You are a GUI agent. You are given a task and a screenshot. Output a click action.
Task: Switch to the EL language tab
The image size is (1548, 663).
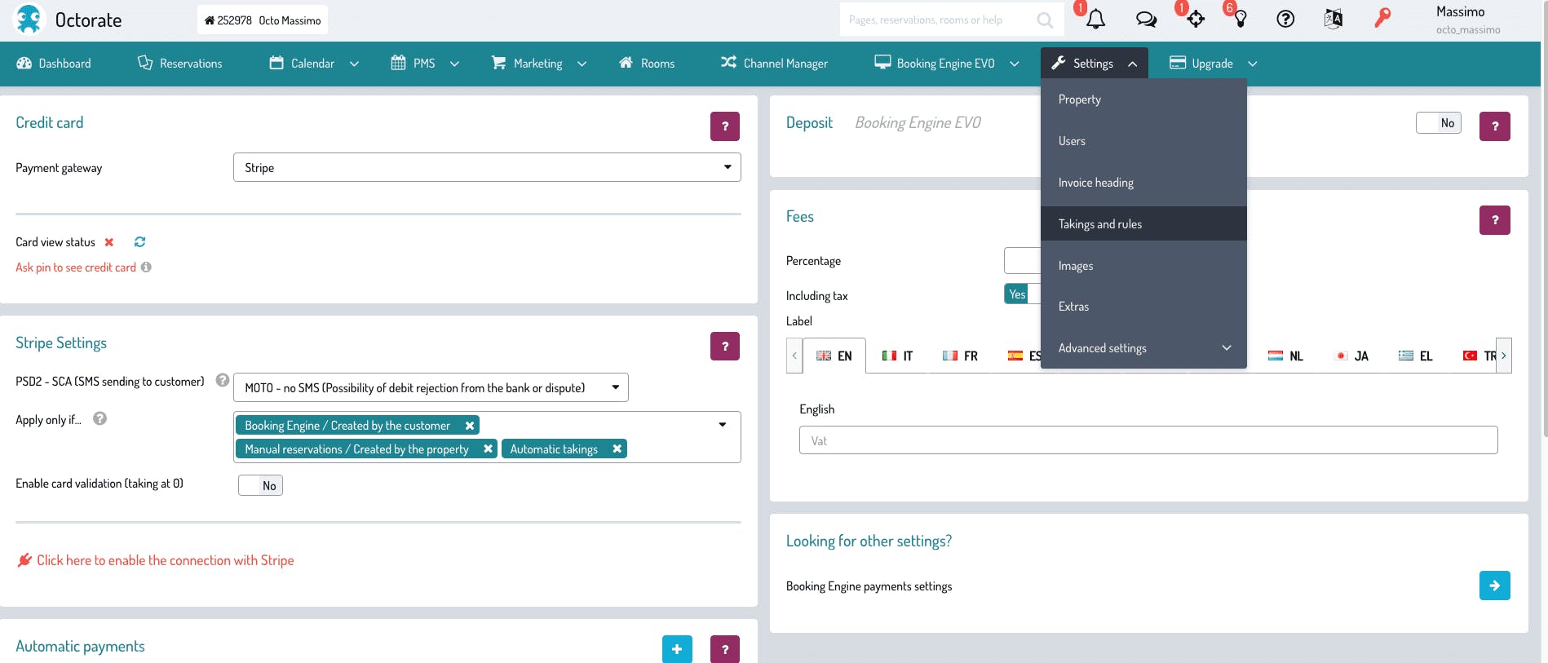1416,356
